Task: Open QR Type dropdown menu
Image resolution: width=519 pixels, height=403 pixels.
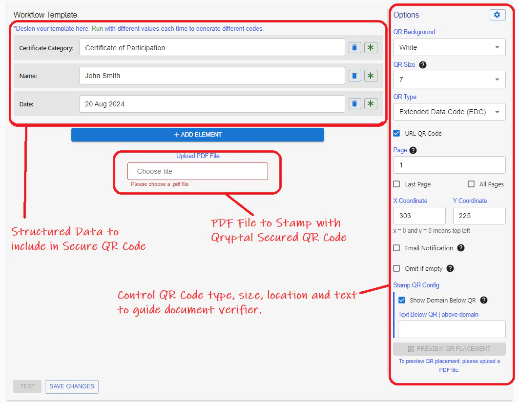Action: tap(449, 112)
